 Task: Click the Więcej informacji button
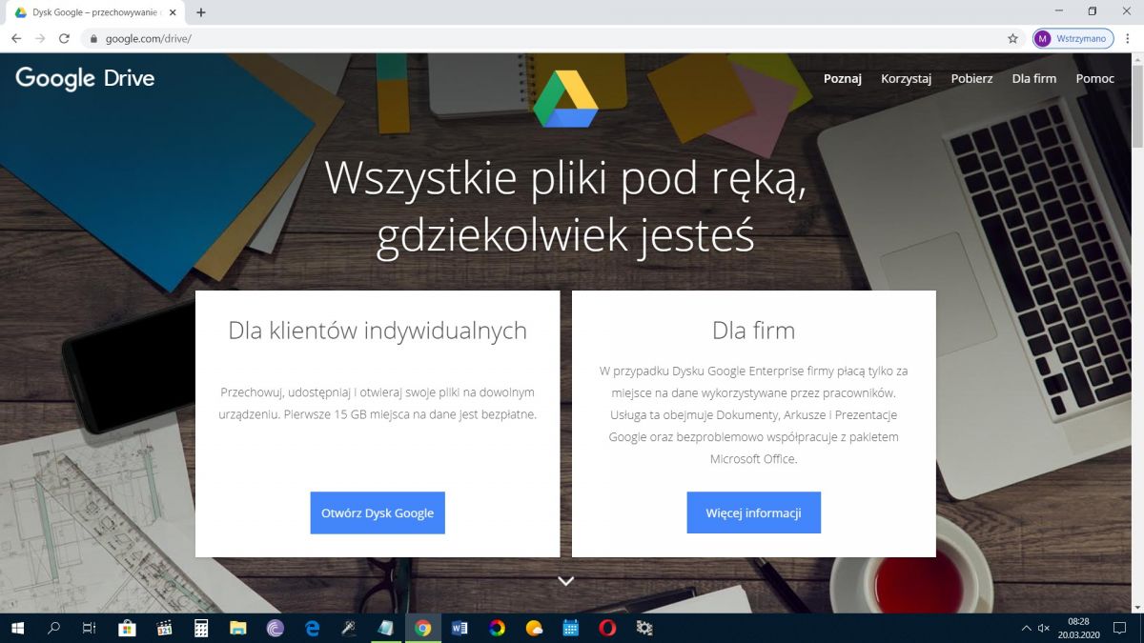pos(753,512)
